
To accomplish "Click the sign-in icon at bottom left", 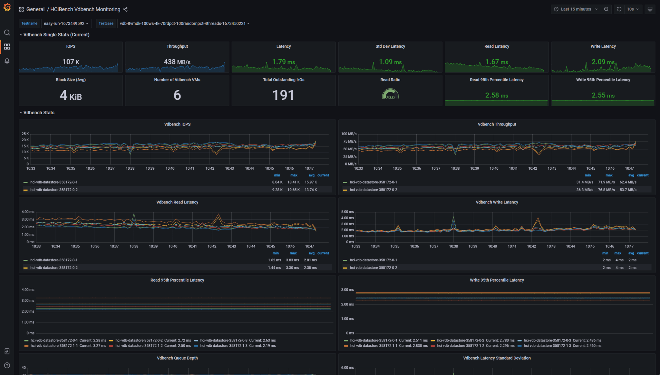I will tap(7, 351).
